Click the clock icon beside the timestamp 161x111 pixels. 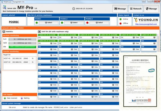(74, 9)
